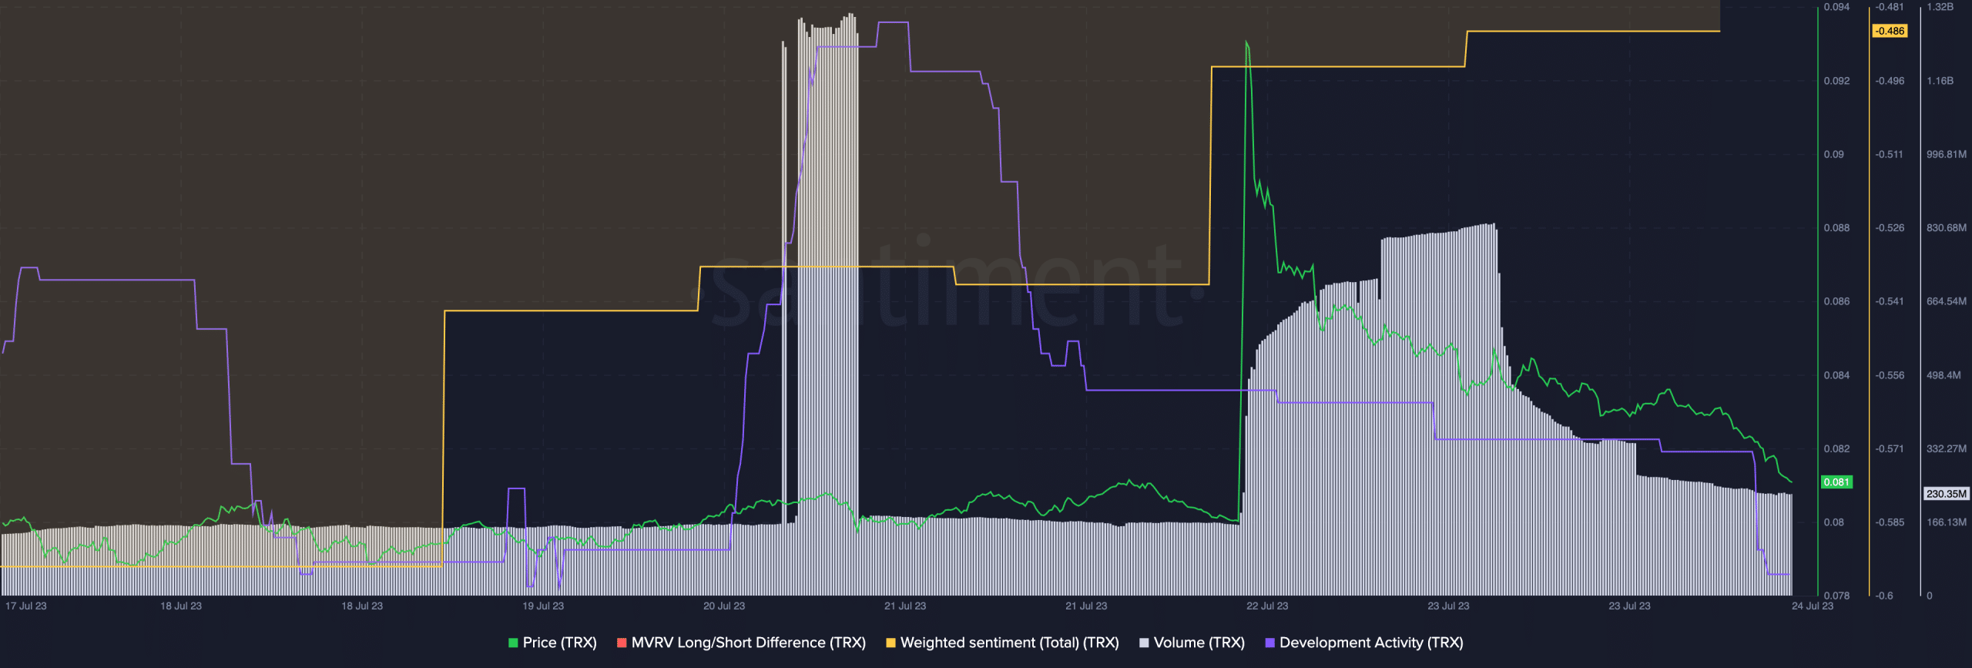The height and width of the screenshot is (668, 1972).
Task: Click the yellow Weighted sentiment color square
Action: pos(890,643)
